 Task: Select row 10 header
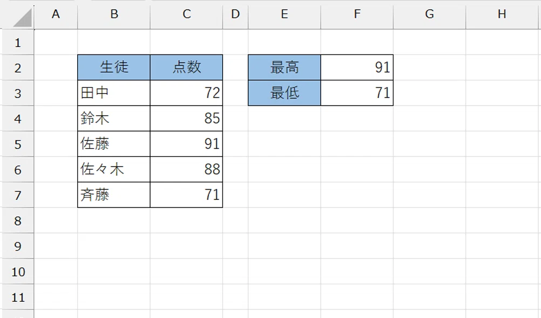point(18,272)
